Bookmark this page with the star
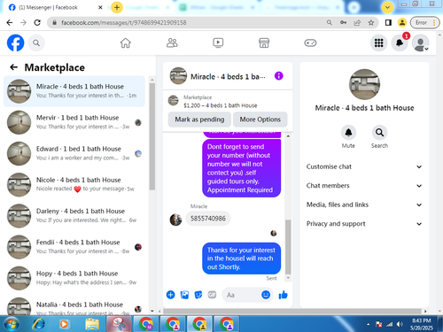This screenshot has width=443, height=332. point(371,22)
